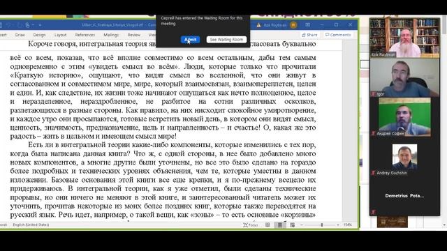Image resolution: width=447 pixels, height=251 pixels.
Task: Select Print Layout view icon
Action: (x=280, y=225)
